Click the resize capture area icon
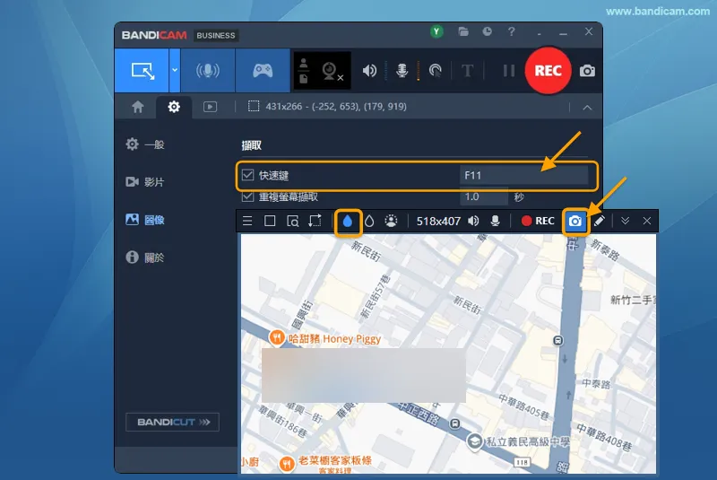The width and height of the screenshot is (717, 480). pos(315,221)
